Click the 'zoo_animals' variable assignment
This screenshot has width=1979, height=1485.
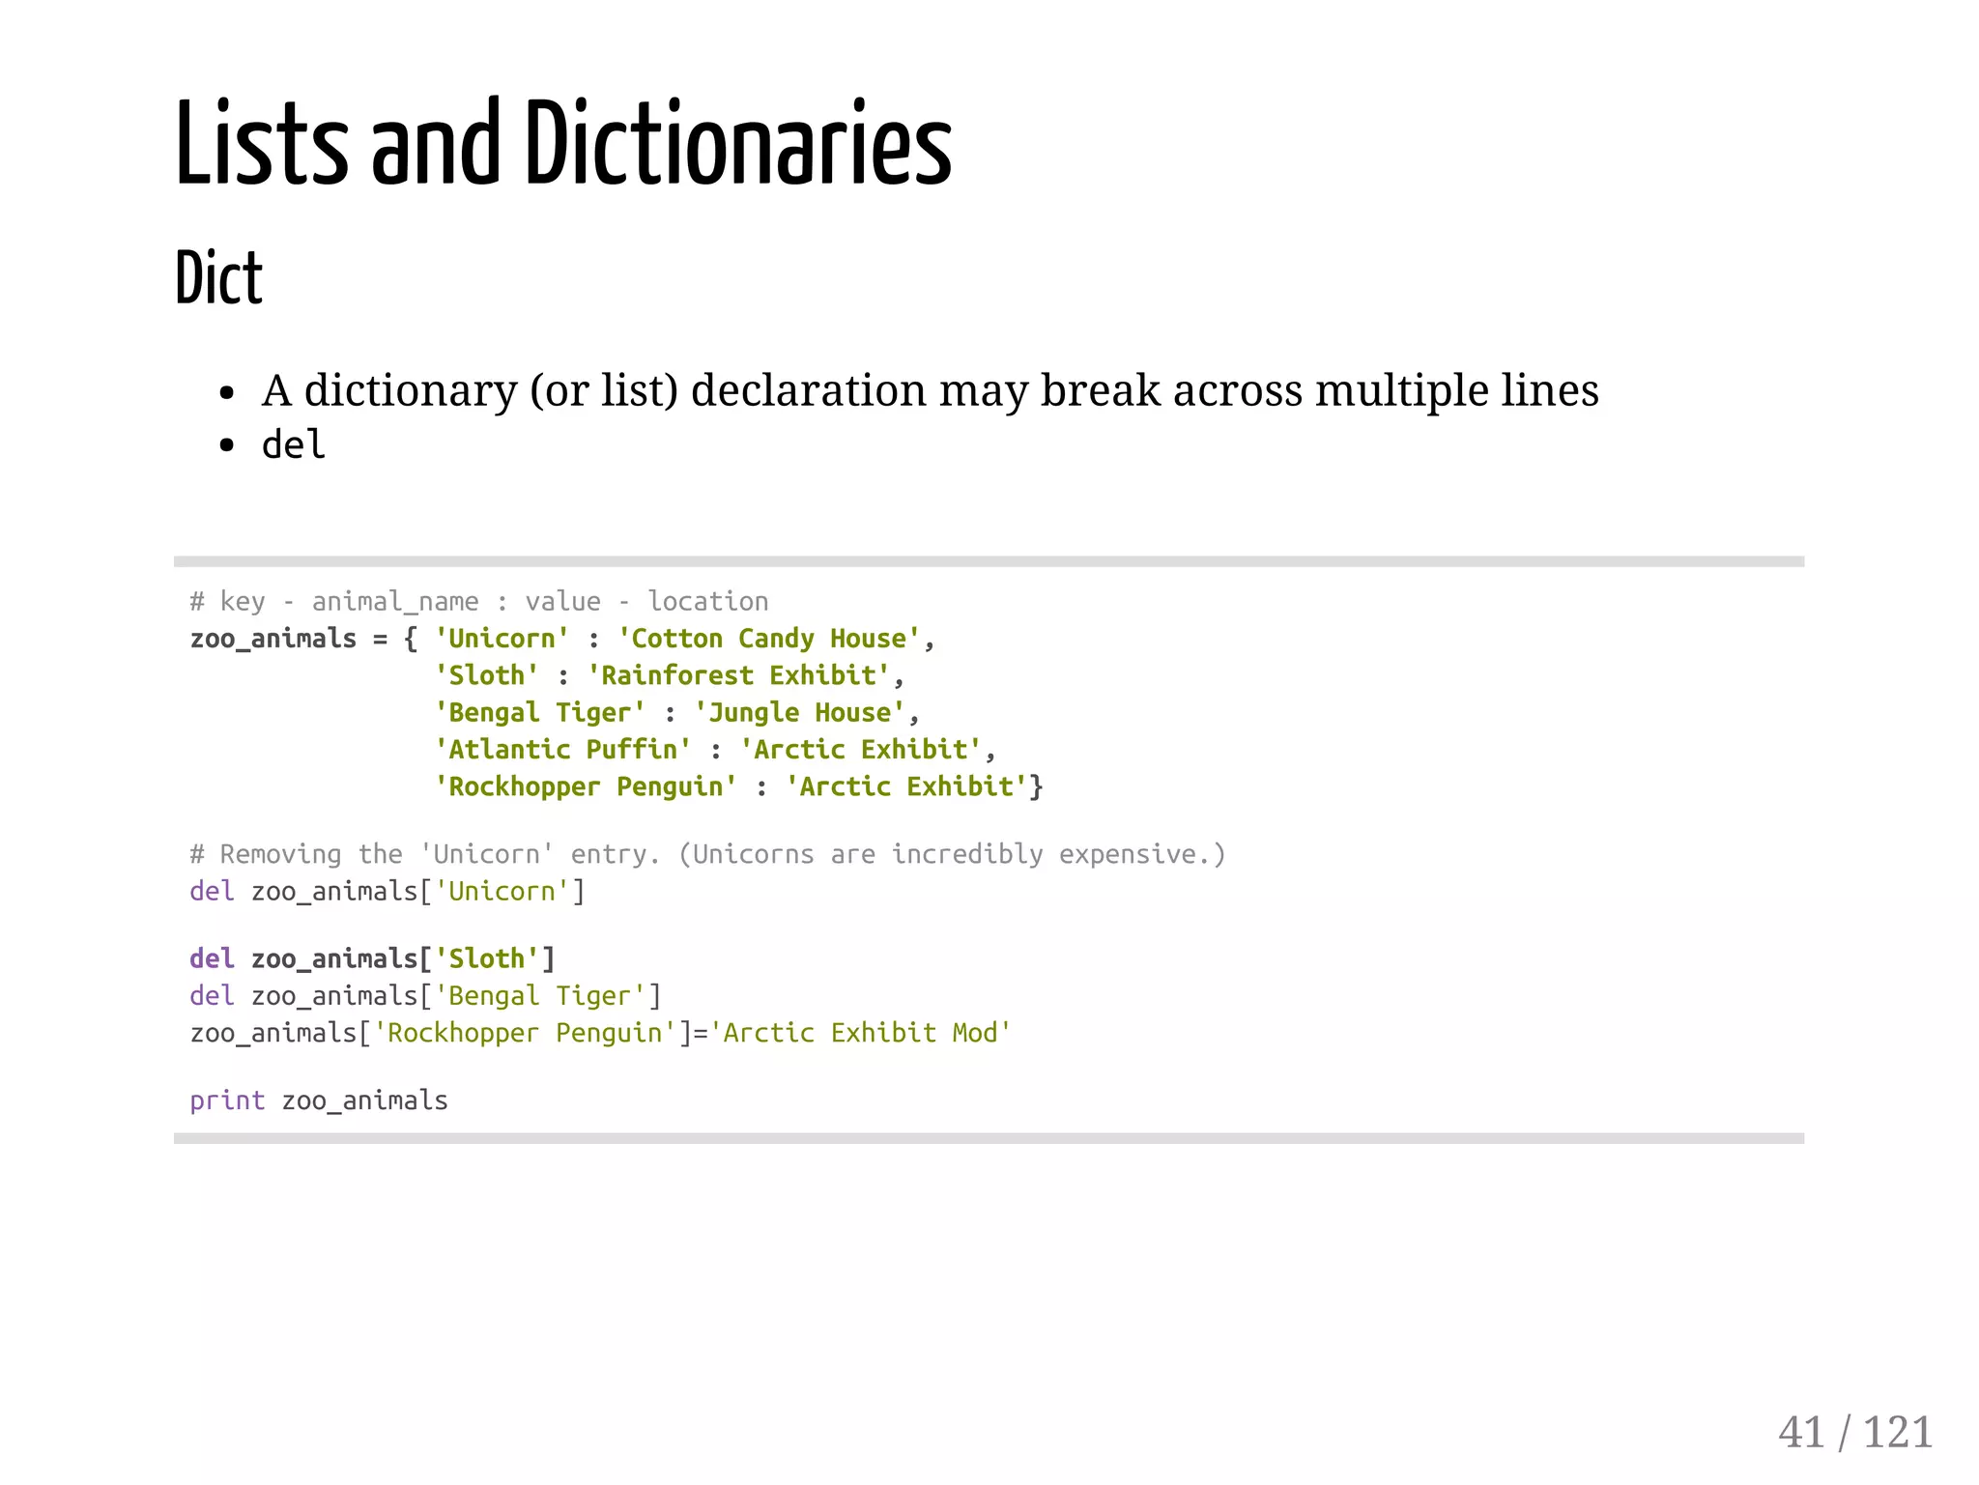(x=273, y=639)
